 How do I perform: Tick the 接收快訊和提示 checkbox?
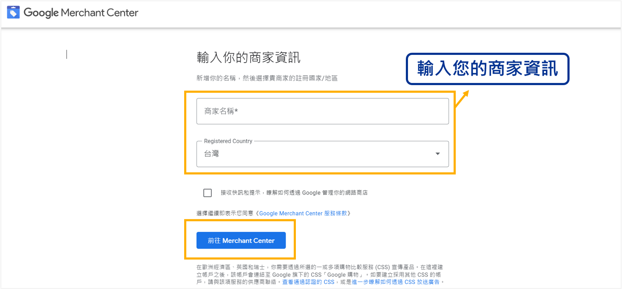pos(208,193)
